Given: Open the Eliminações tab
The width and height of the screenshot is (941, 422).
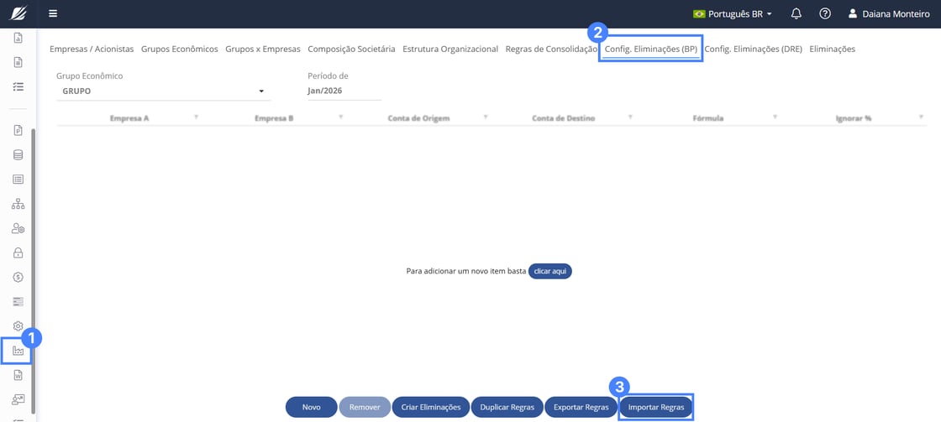Looking at the screenshot, I should click(833, 49).
